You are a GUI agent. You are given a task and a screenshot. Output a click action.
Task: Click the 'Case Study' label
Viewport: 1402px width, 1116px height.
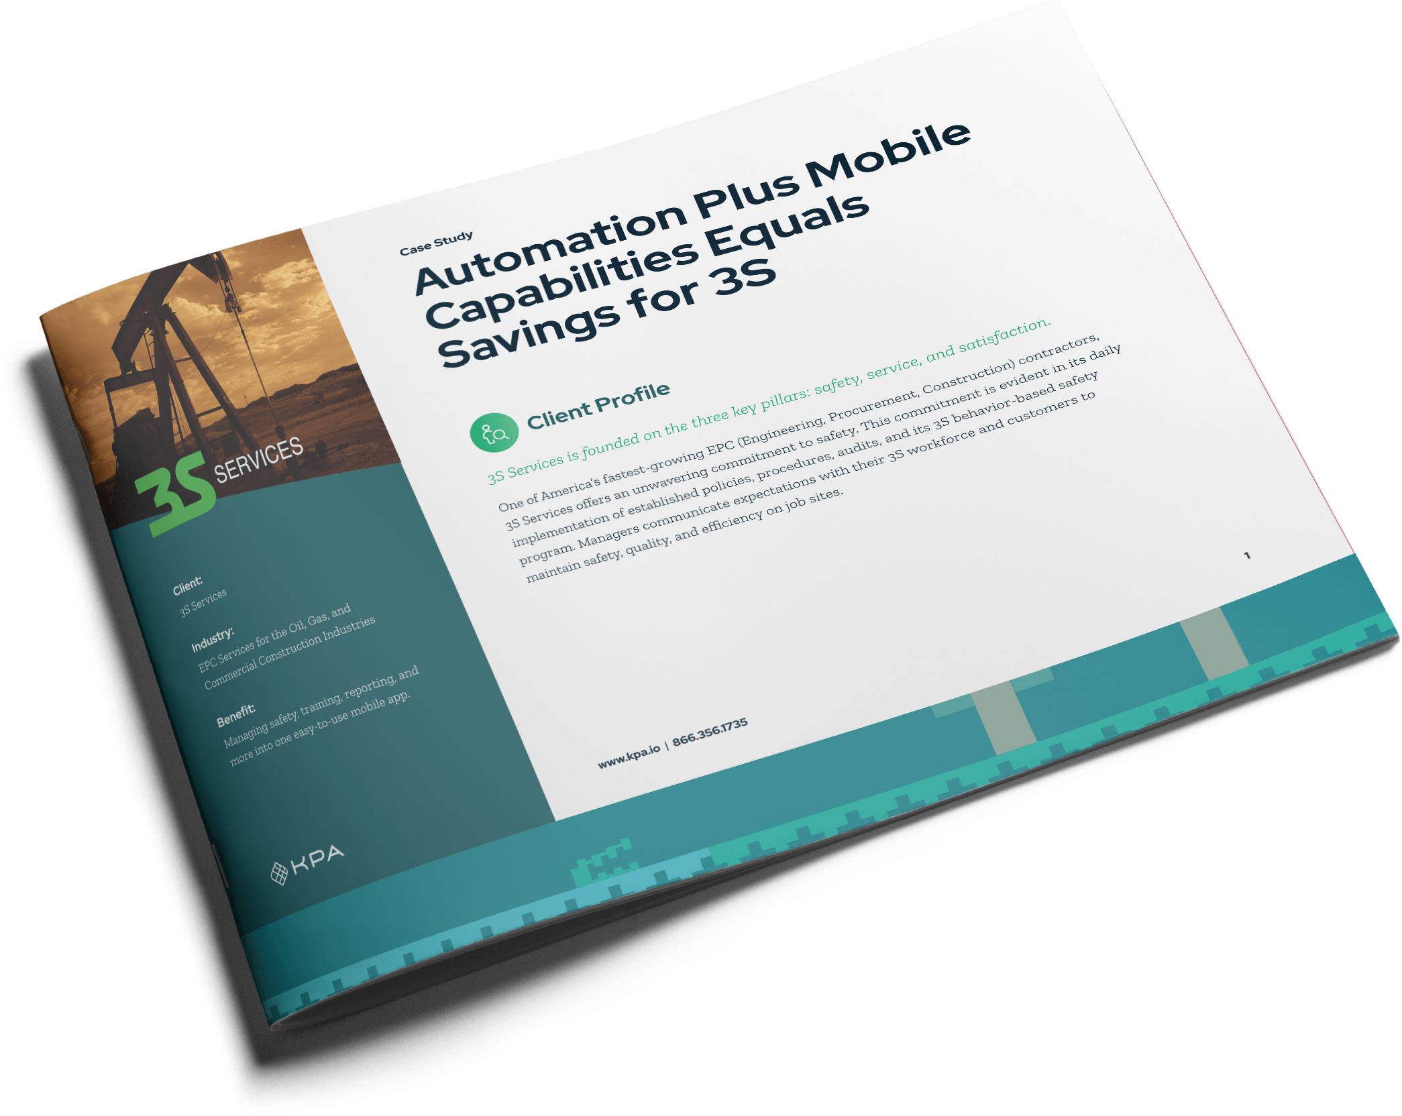[436, 243]
